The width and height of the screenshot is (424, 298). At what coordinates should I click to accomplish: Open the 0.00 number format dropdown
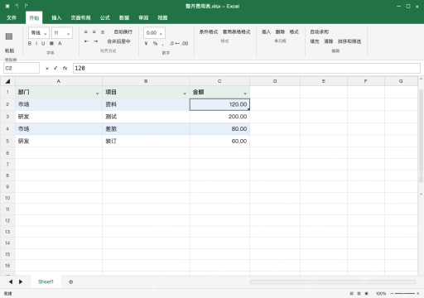click(154, 33)
